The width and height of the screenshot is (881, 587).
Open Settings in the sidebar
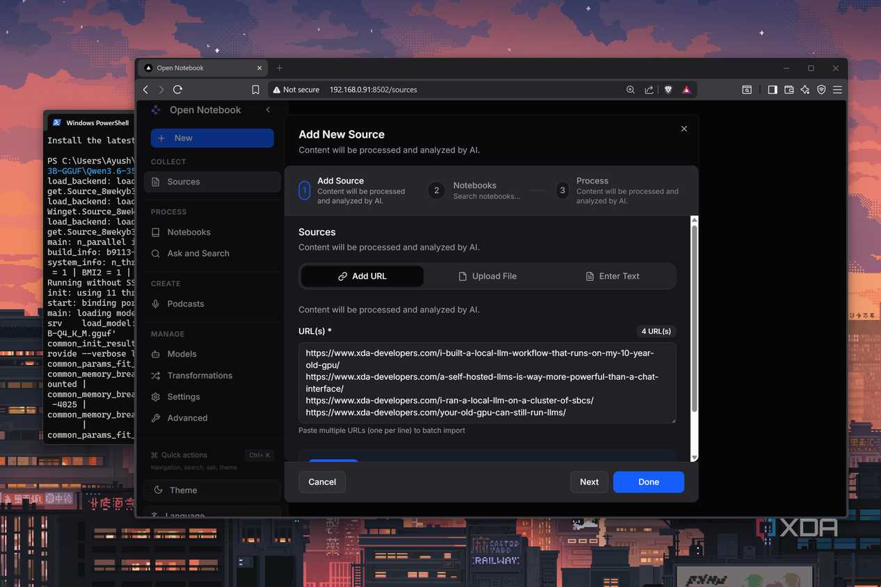tap(212, 396)
